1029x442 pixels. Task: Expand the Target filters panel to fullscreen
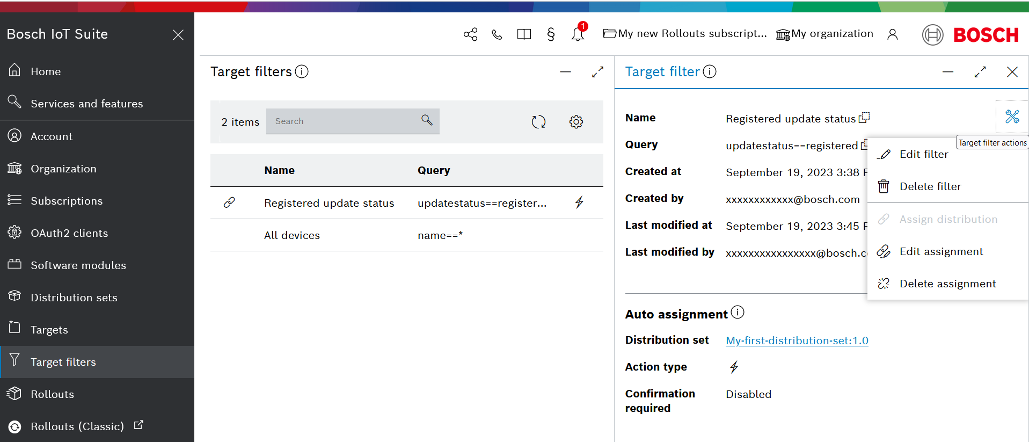[597, 72]
